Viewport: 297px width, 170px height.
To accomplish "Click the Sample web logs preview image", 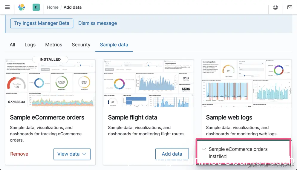I will coord(246,84).
